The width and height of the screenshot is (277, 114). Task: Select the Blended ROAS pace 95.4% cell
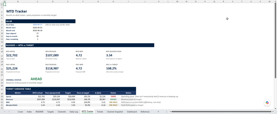coord(83,105)
